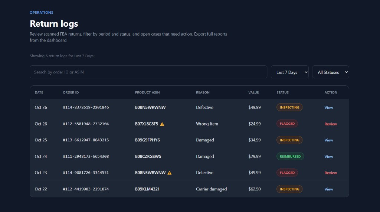
Task: Click Flagged badge in Oct 23 row
Action: pos(287,173)
